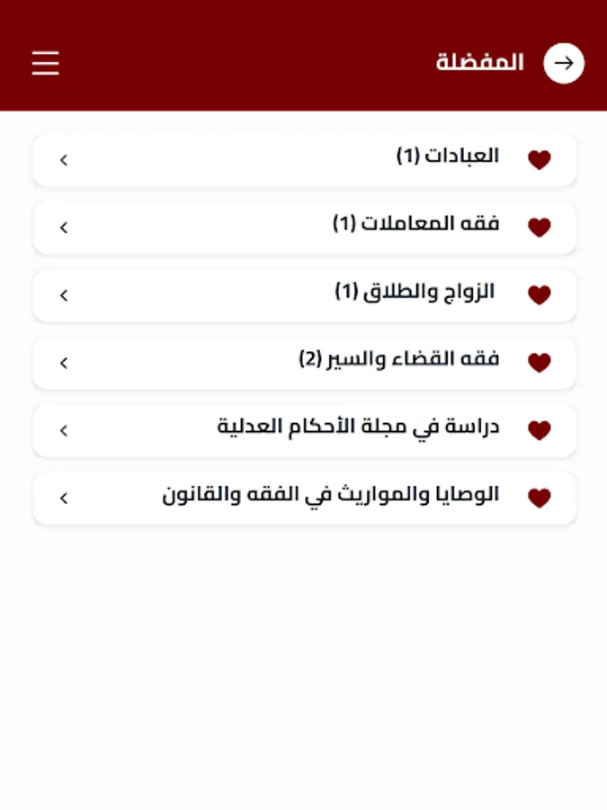607x810 pixels.
Task: Tap the back arrow next to المفضلة
Action: 564,63
